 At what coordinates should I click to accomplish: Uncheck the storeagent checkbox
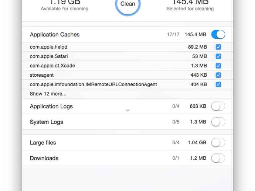coord(218,75)
